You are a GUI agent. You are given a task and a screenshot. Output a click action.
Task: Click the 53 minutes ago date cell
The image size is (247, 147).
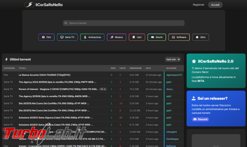[154, 89]
